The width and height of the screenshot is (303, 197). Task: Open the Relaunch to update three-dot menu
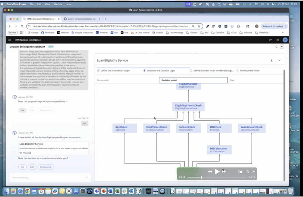pyautogui.click(x=285, y=26)
